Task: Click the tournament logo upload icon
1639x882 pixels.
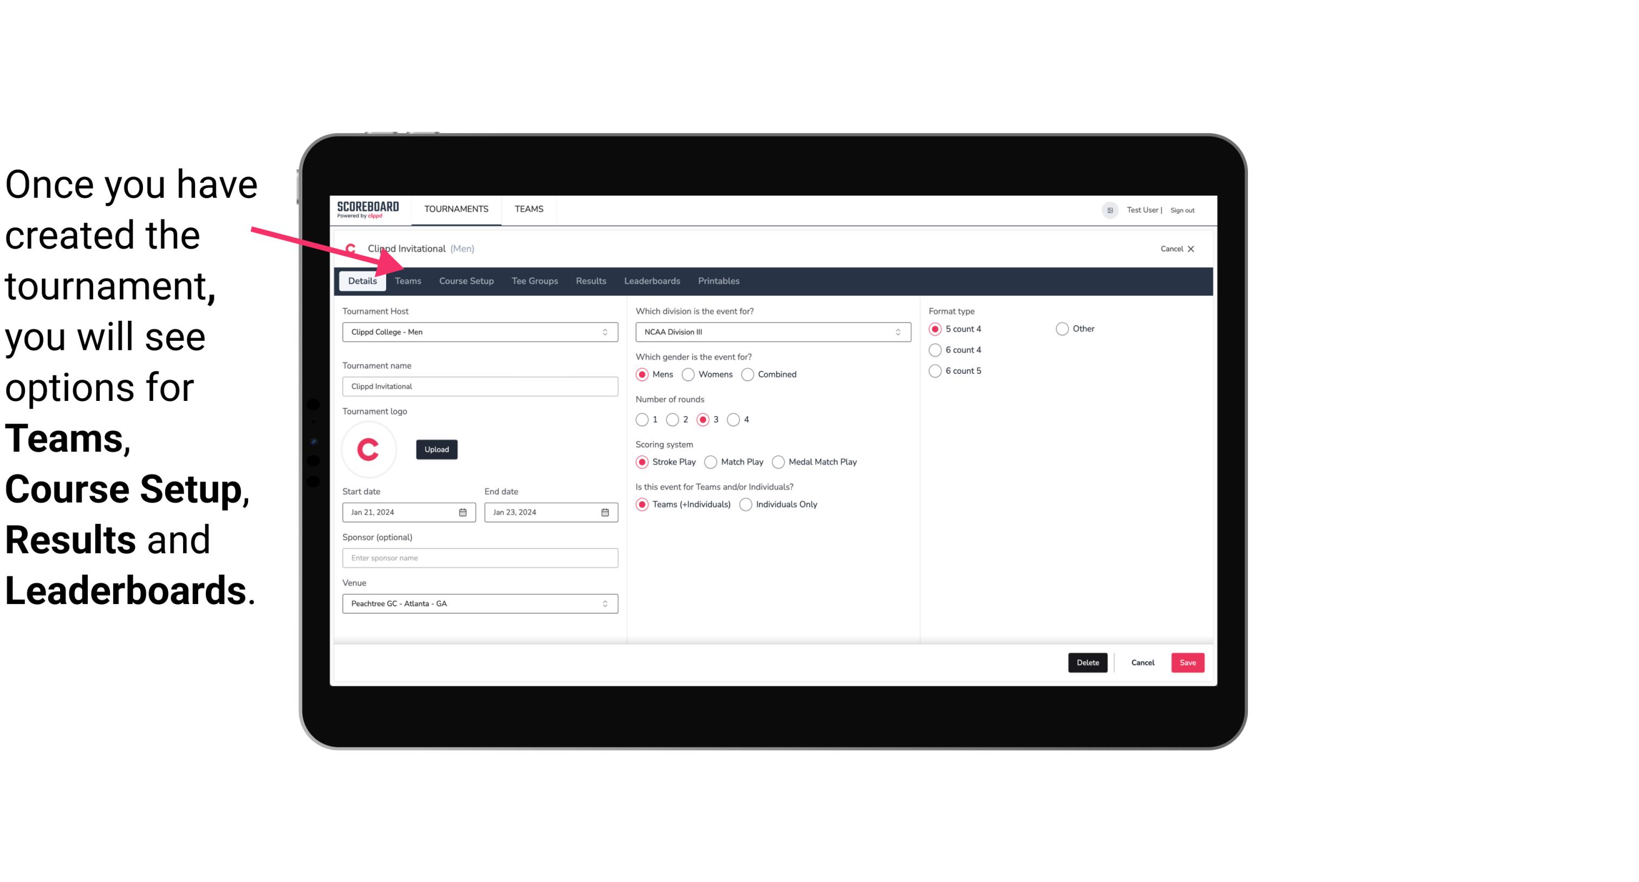Action: pyautogui.click(x=435, y=449)
